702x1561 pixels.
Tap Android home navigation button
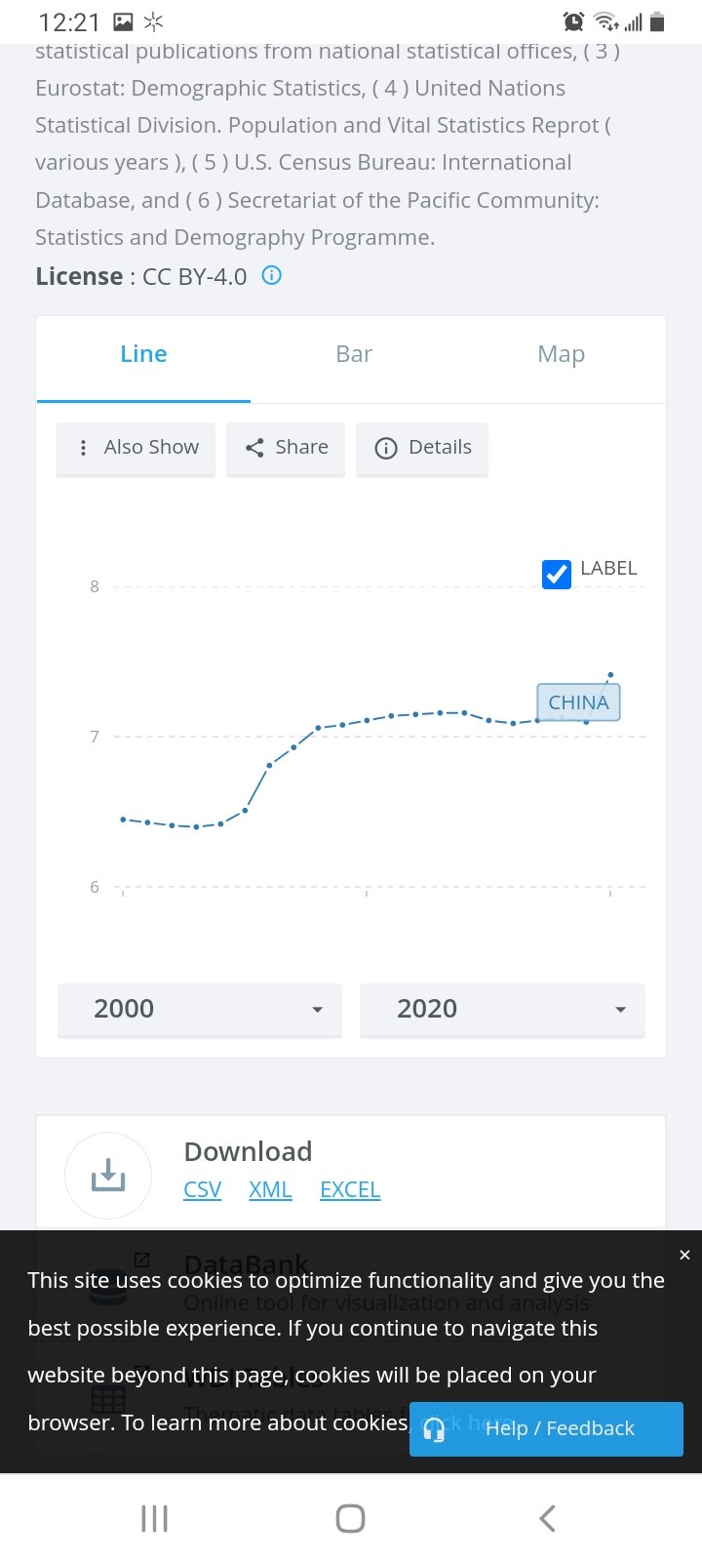350,1518
